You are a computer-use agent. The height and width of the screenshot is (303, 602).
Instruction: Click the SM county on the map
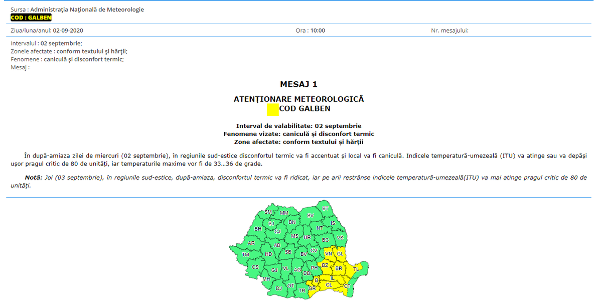(268, 212)
